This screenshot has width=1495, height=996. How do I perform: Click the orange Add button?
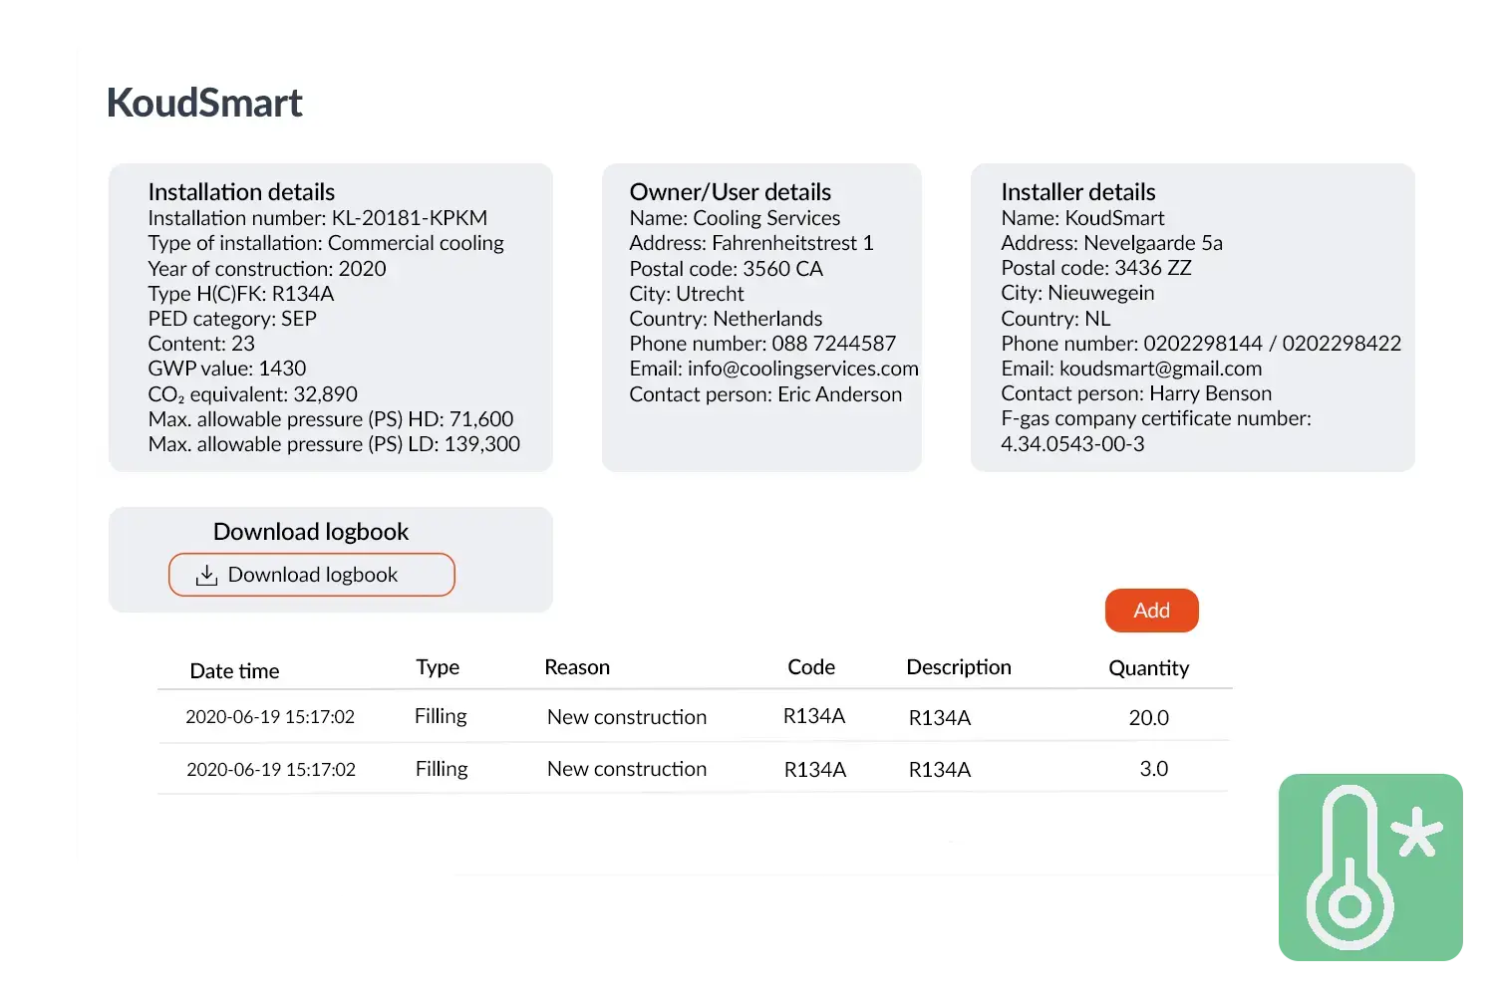point(1151,611)
